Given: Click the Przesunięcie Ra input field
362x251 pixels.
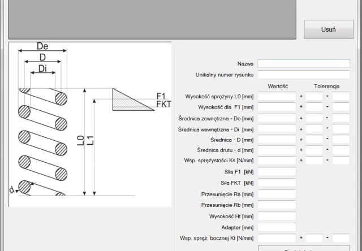Looking at the screenshot, I should [x=277, y=194].
